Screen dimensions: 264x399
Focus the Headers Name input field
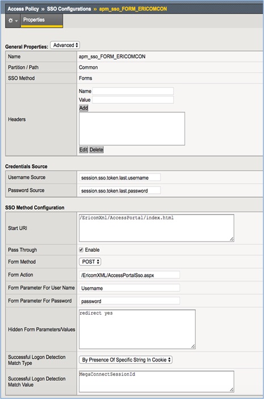tap(133, 91)
